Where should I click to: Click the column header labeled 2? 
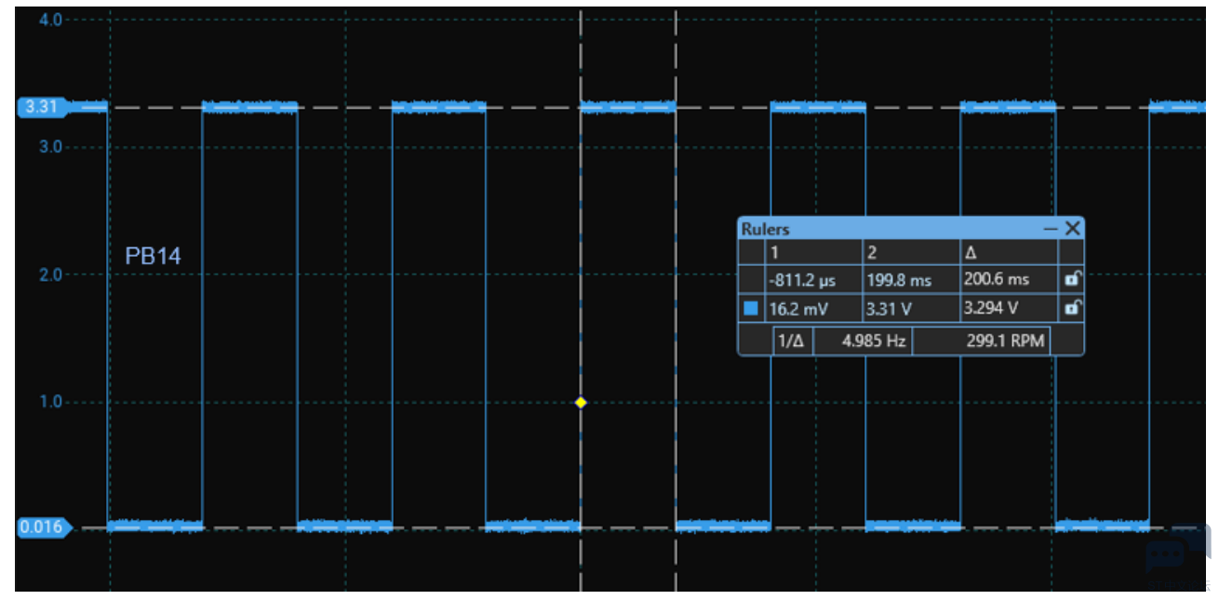pos(912,252)
